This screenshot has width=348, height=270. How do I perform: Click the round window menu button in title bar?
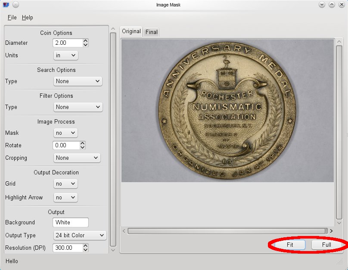16,5
